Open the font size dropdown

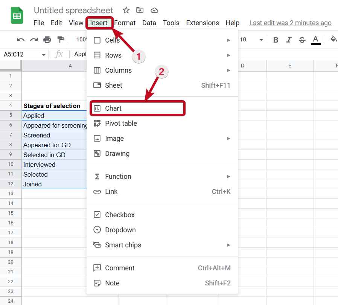point(261,40)
